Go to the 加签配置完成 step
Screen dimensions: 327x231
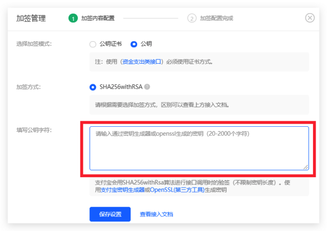[216, 18]
